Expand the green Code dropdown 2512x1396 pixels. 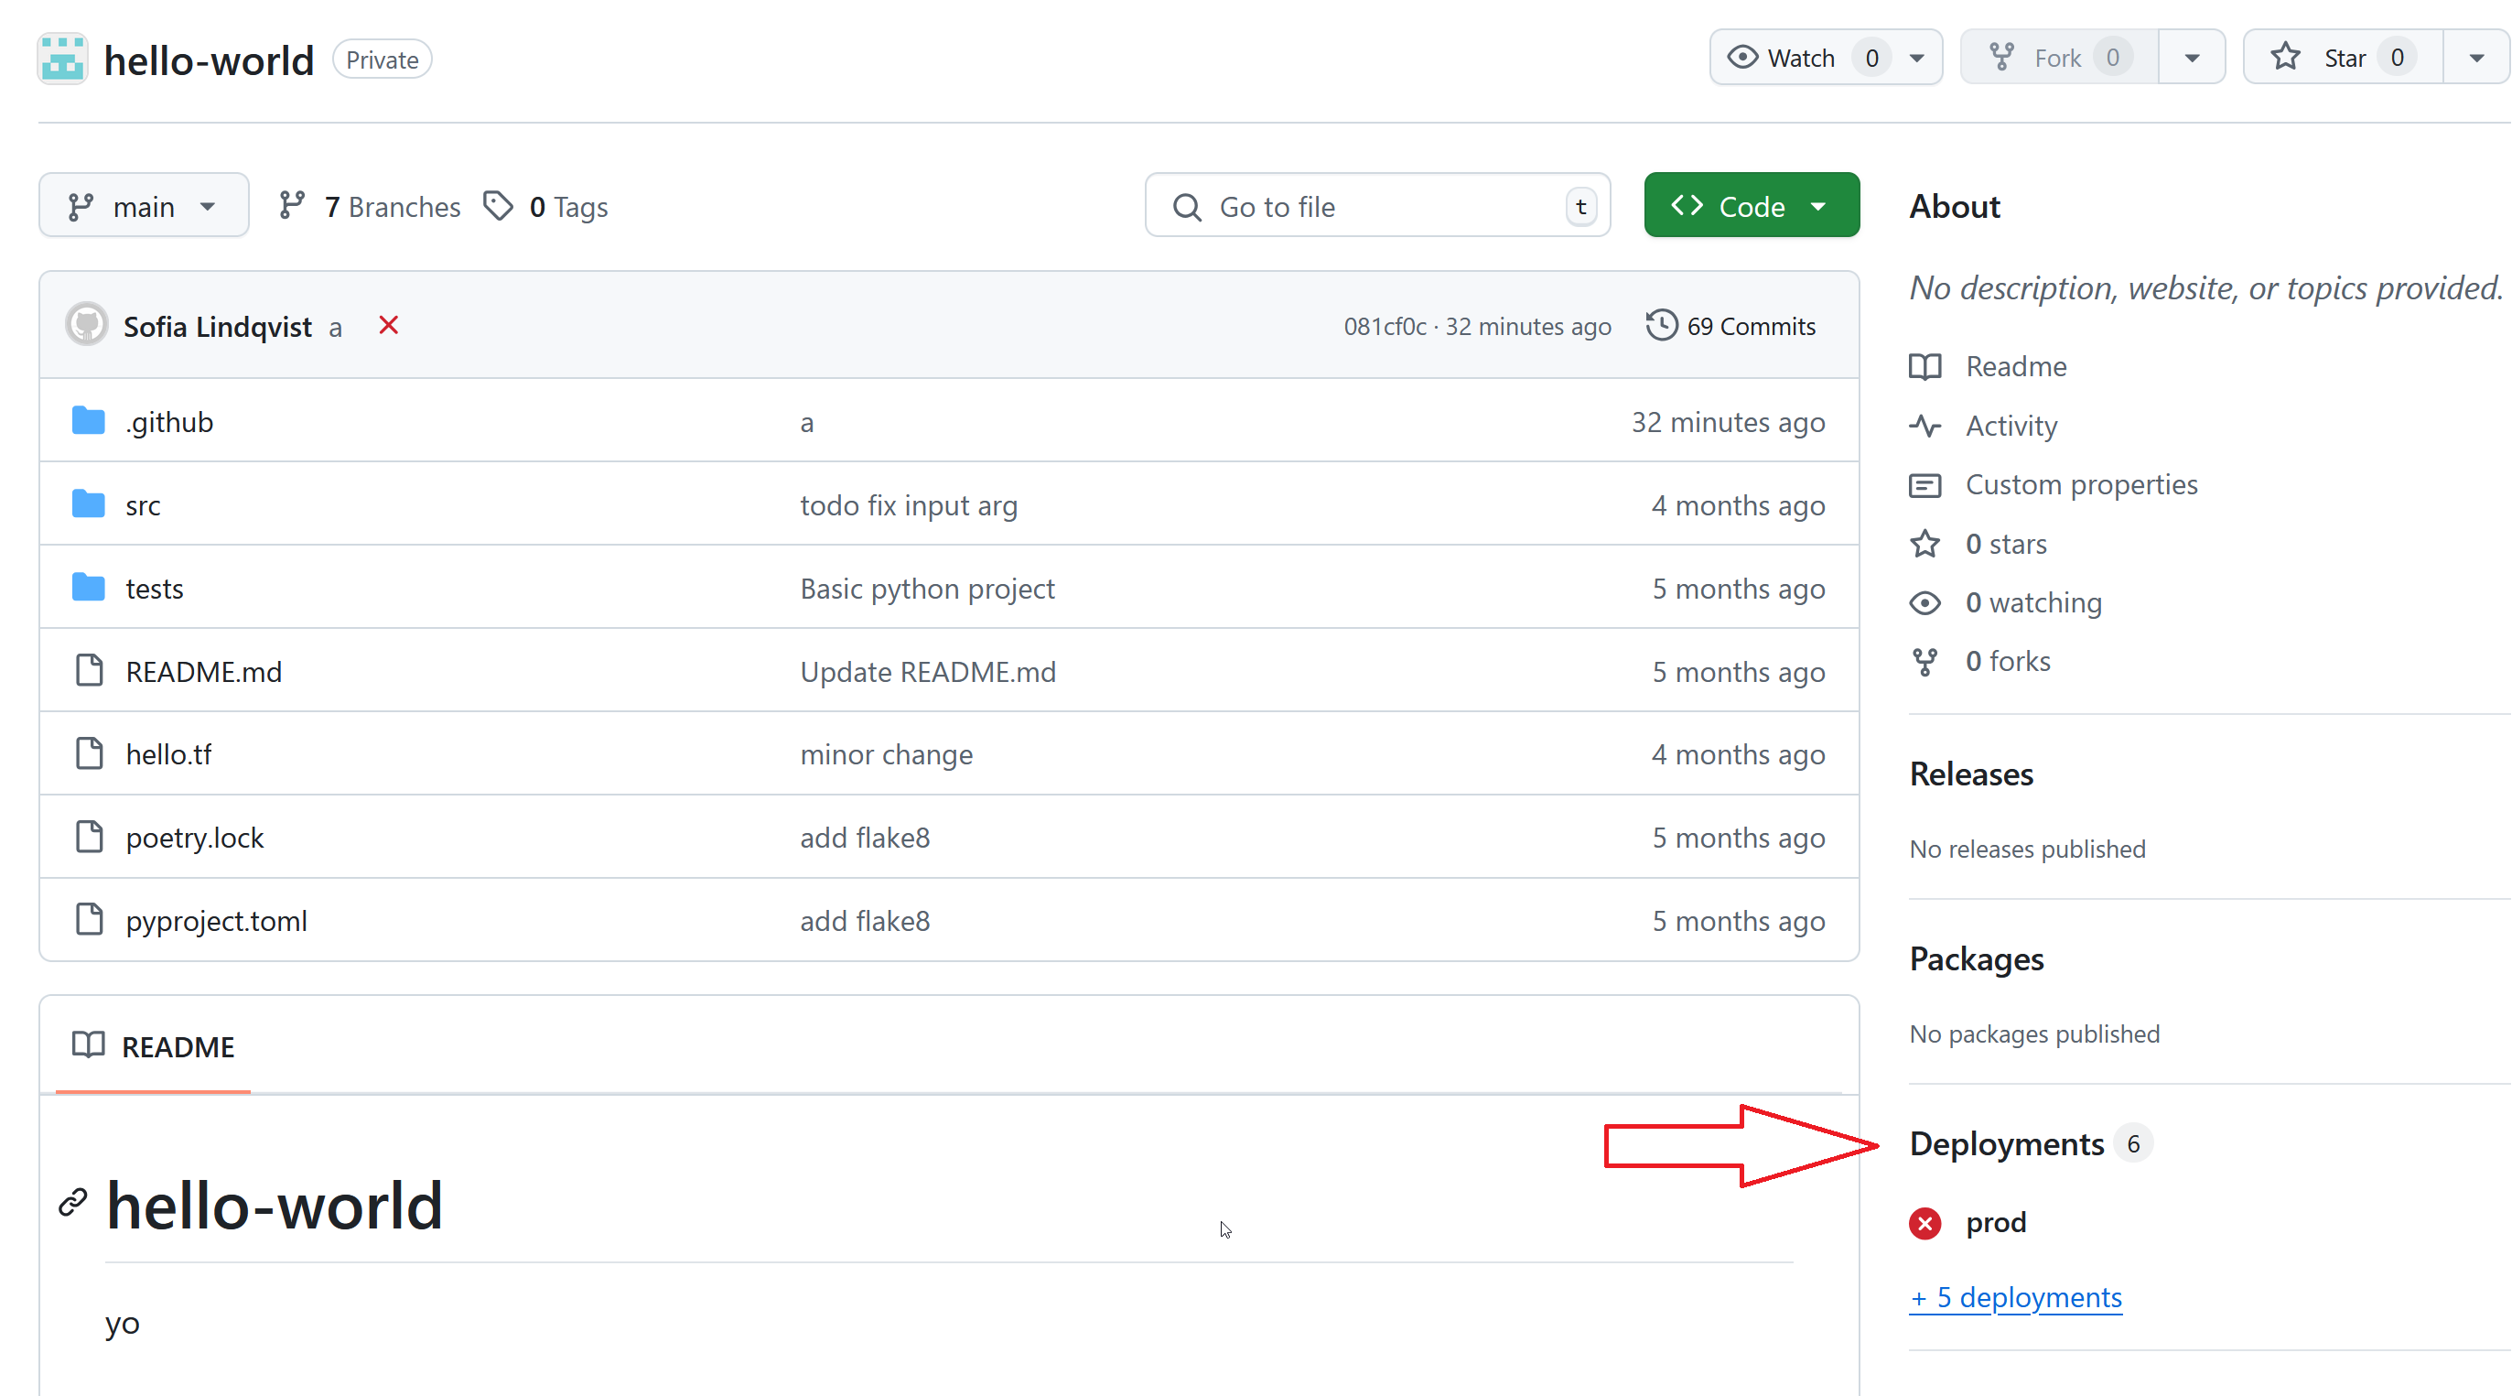tap(1751, 206)
